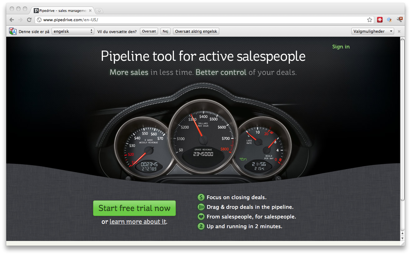Click 'Oversæt aldrig engelsk' button
Screen dimensions: 411x255
[x=196, y=31]
